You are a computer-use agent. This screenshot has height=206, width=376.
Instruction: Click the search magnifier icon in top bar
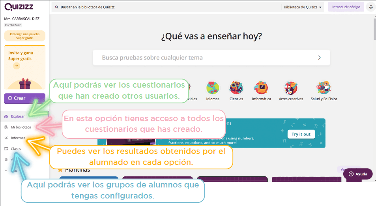tap(57, 7)
